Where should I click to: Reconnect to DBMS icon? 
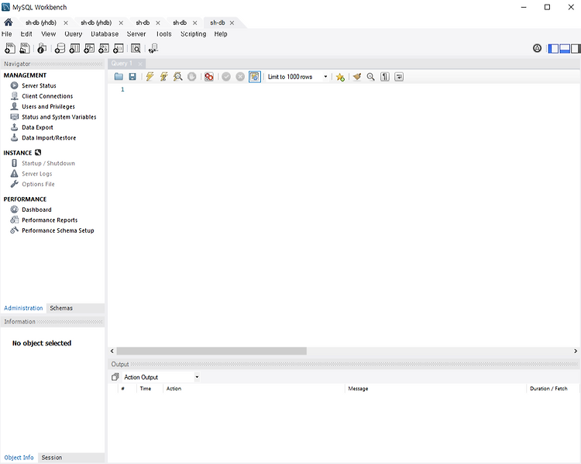tap(153, 48)
